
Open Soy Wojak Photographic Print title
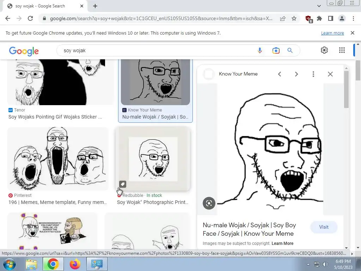click(x=152, y=202)
